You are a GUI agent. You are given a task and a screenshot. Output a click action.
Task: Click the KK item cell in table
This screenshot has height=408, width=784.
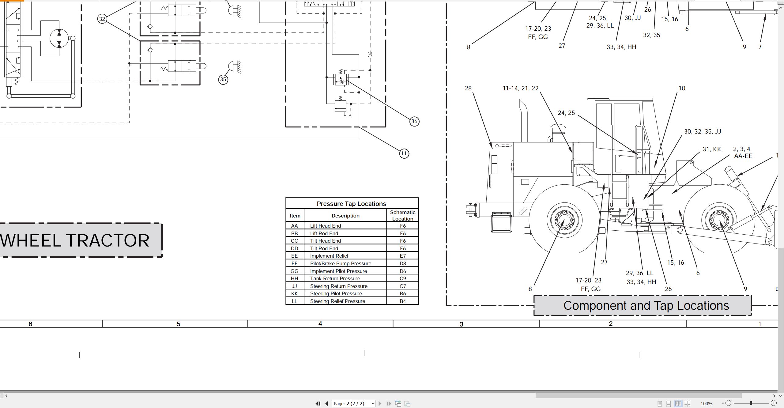tap(294, 293)
